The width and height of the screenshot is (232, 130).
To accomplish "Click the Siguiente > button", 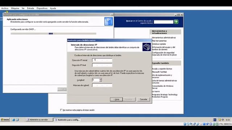I will click(129, 99).
